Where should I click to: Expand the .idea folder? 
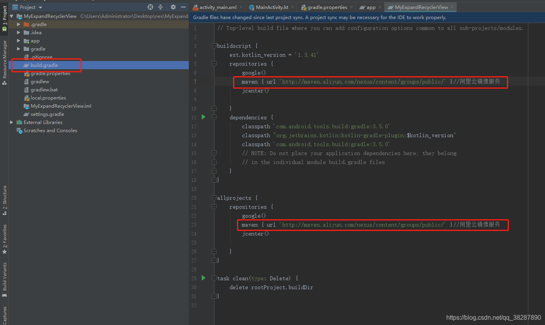point(19,33)
